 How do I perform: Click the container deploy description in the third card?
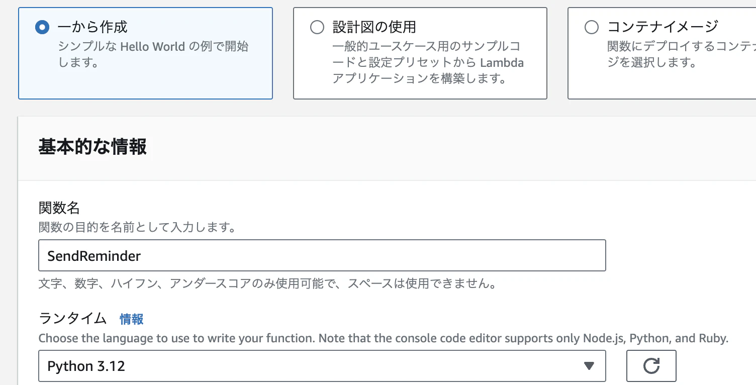682,55
